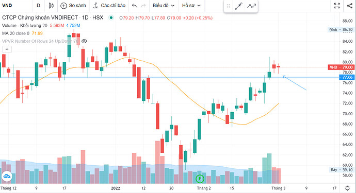Click the green F event marker
This screenshot has width=356, height=193.
click(200, 179)
